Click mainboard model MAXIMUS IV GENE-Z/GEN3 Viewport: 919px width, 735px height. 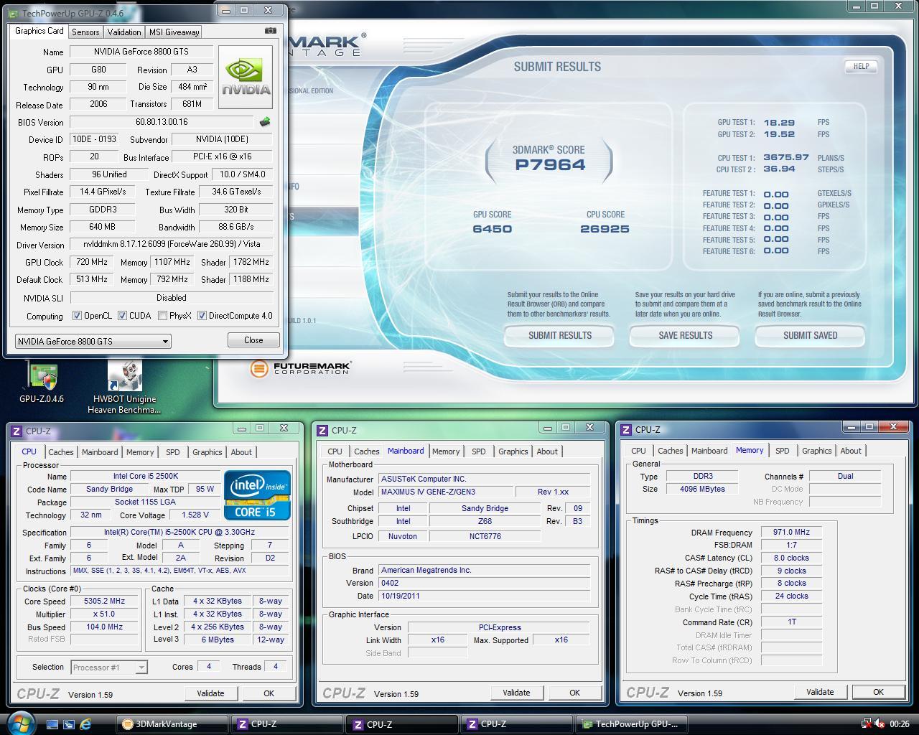[x=445, y=492]
